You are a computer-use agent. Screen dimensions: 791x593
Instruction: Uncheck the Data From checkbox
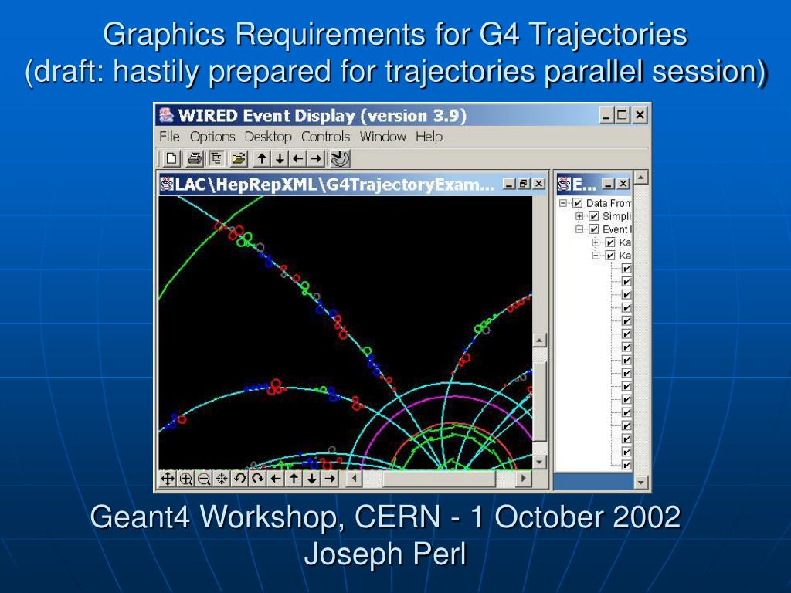pyautogui.click(x=578, y=203)
